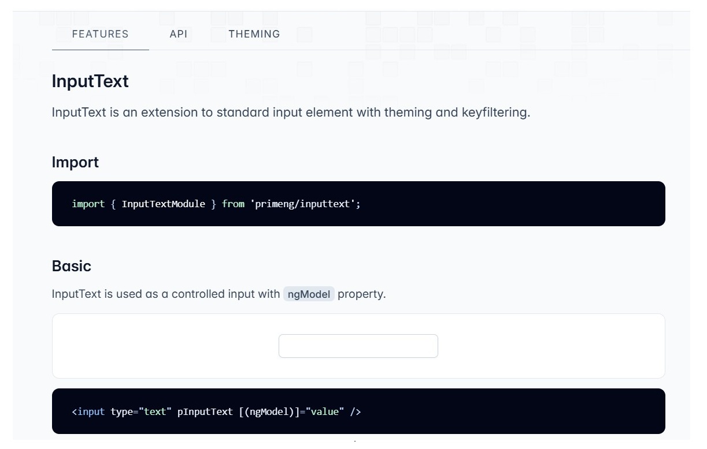Click the Import section heading
This screenshot has width=707, height=449.
(x=76, y=162)
